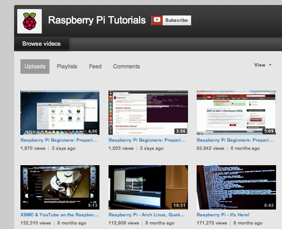The image size is (282, 229).
Task: Open Raspberry Pi - Arch Linux title link
Action: click(148, 215)
